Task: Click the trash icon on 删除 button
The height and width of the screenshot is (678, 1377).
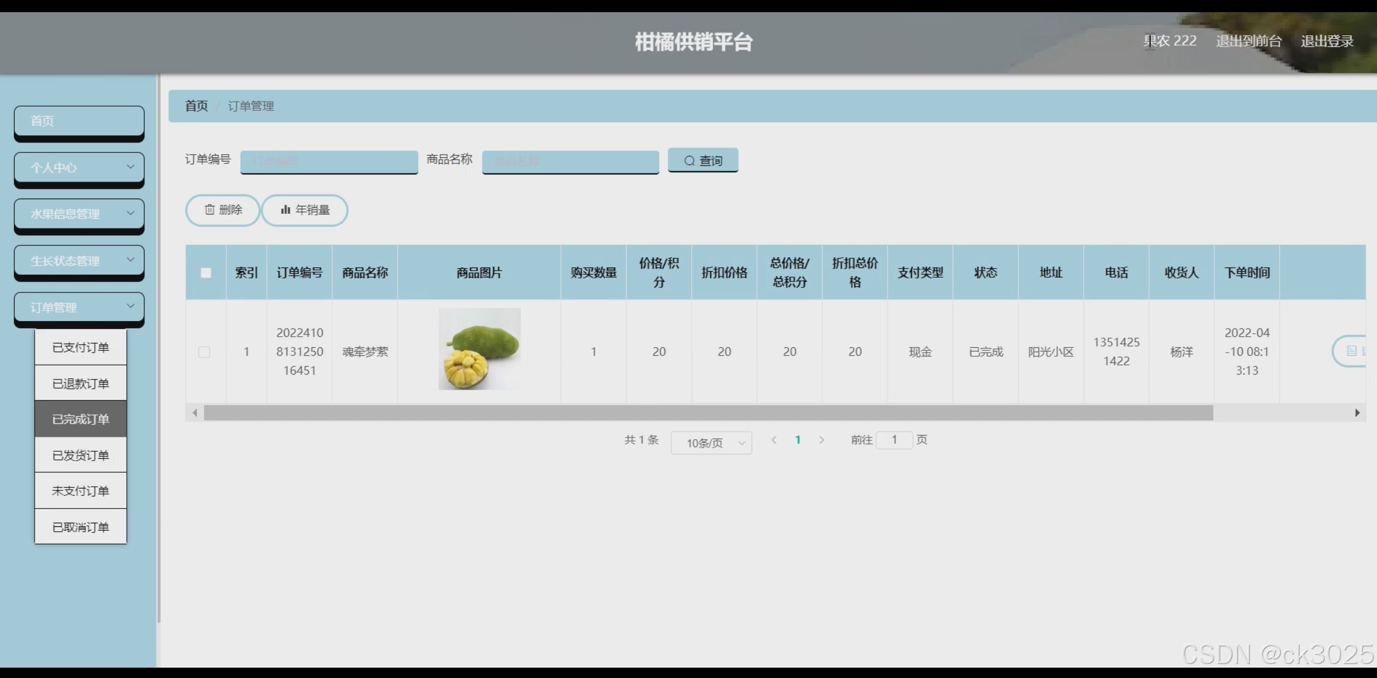Action: [210, 210]
